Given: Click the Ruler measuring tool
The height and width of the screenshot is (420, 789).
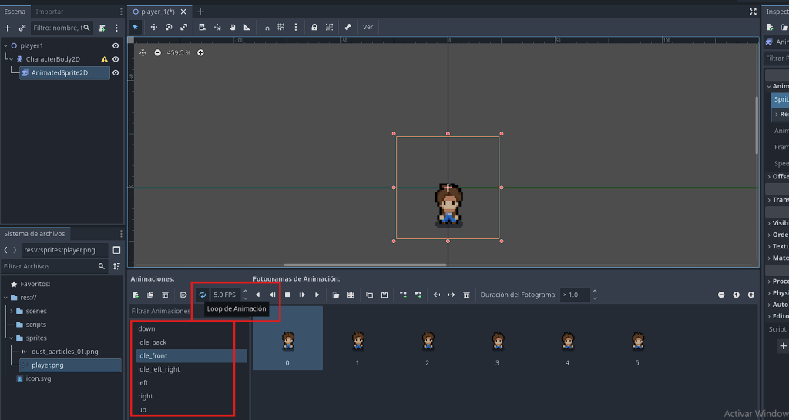Looking at the screenshot, I should [247, 27].
